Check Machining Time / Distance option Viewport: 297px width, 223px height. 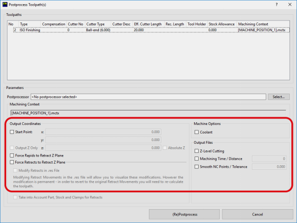pos(197,159)
